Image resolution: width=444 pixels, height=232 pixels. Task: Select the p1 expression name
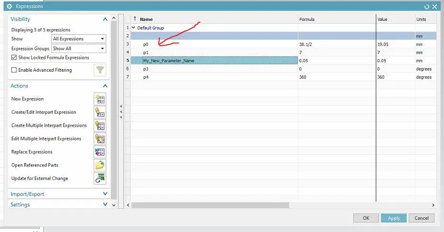[x=146, y=52]
